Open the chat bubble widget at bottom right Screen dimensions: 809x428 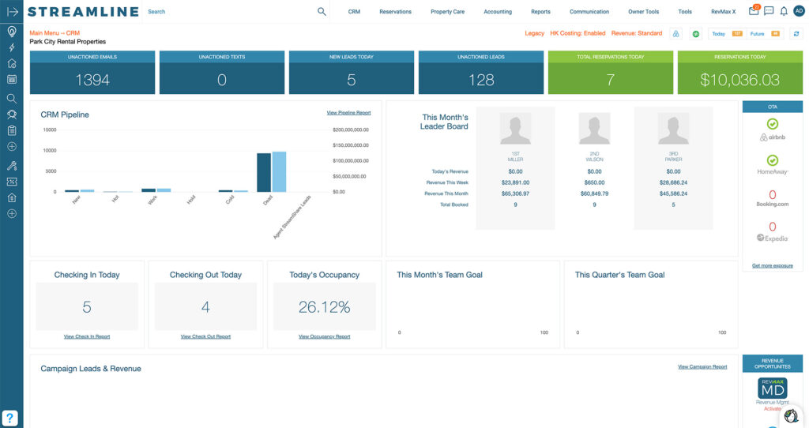[x=791, y=415]
